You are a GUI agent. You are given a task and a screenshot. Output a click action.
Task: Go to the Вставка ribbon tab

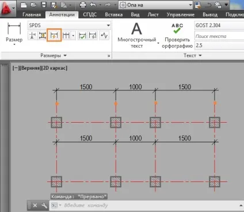[x=114, y=14]
